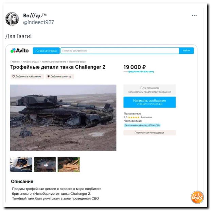The width and height of the screenshot is (211, 211).
Task: Follow the предложите свою цену link
Action: pyautogui.click(x=141, y=71)
